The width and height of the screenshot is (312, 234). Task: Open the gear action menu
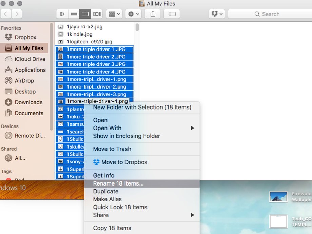pos(134,14)
